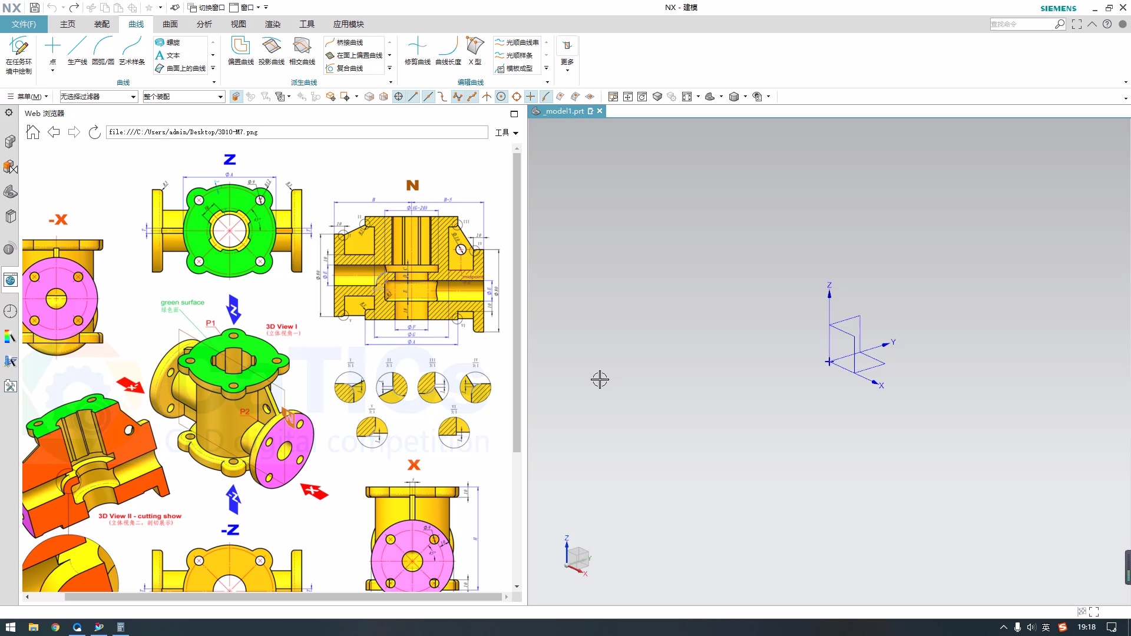
Task: Open the History clock icon in sidebar
Action: pyautogui.click(x=10, y=311)
